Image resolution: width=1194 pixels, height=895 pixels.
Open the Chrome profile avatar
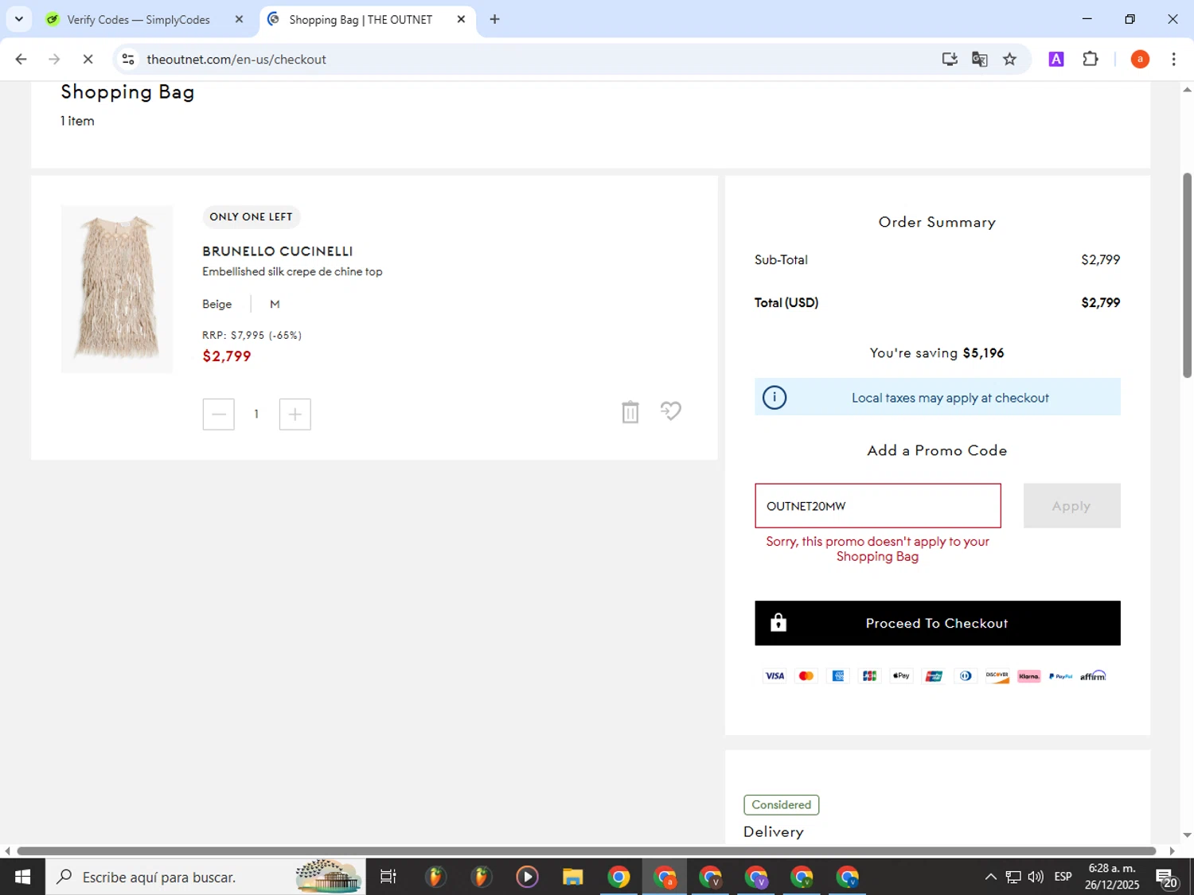click(x=1140, y=59)
